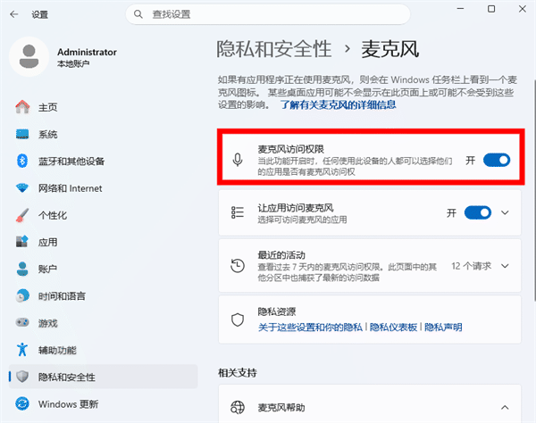Click the Windows 更新 sync icon
Screen dimensions: 536x423
tap(22, 404)
